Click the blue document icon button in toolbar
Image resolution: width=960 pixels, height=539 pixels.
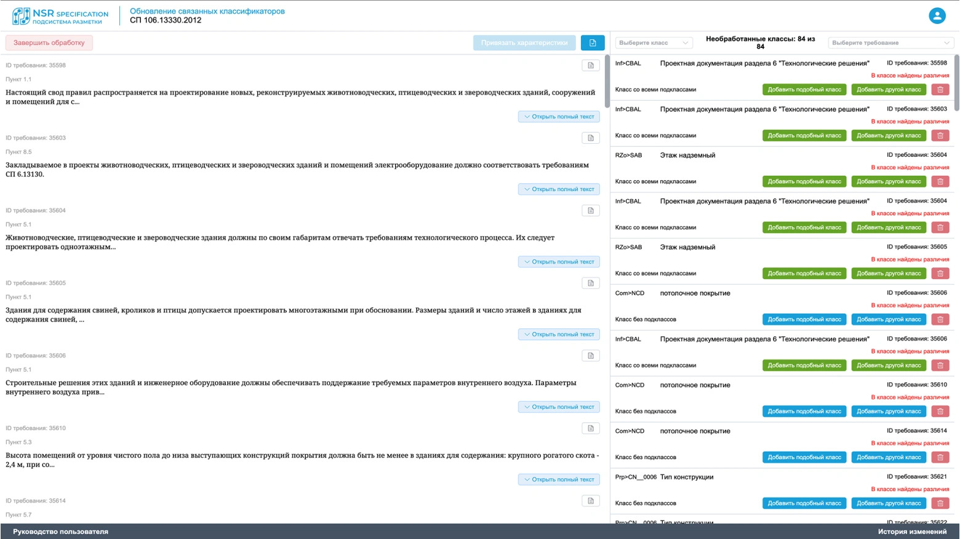592,43
